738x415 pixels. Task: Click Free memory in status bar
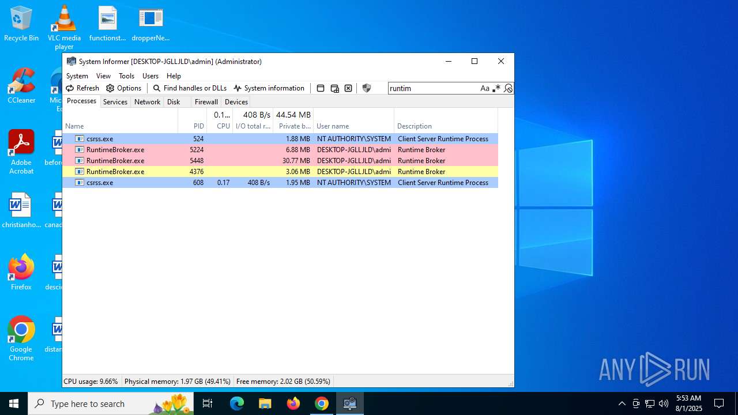point(283,382)
